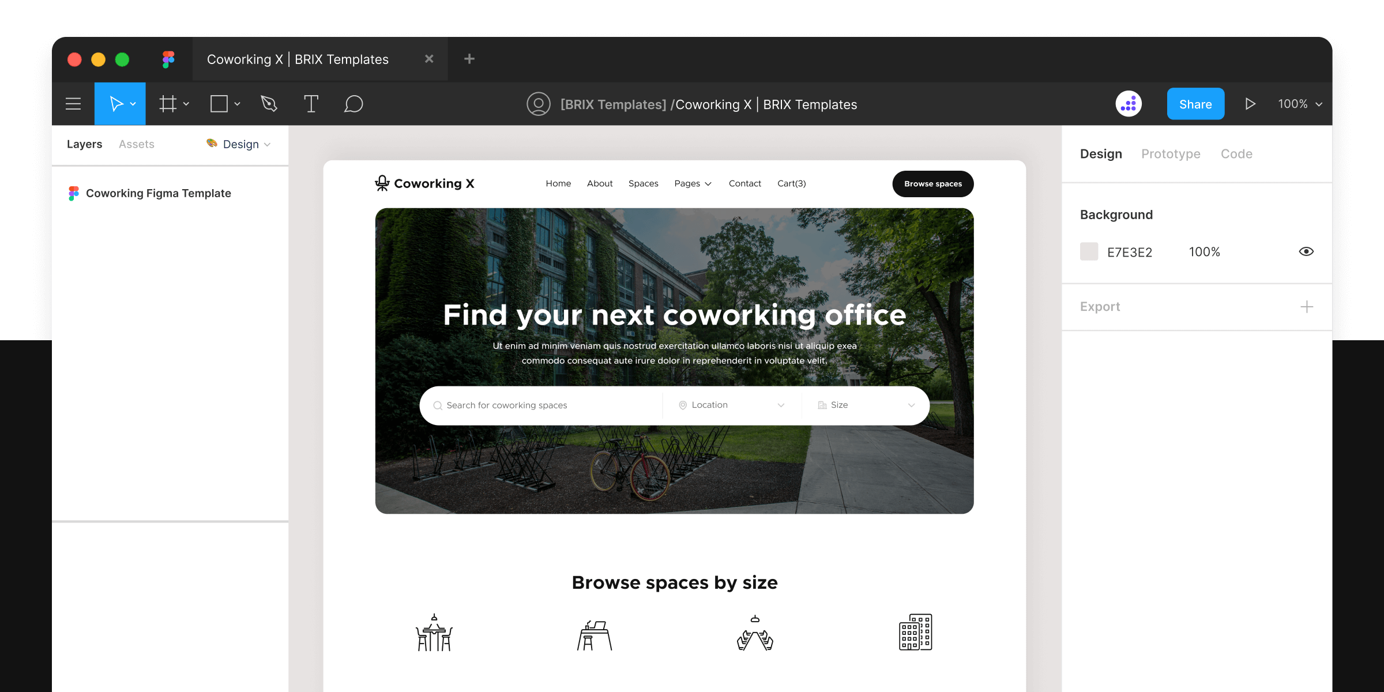Expand the Size filter dropdown

(911, 405)
